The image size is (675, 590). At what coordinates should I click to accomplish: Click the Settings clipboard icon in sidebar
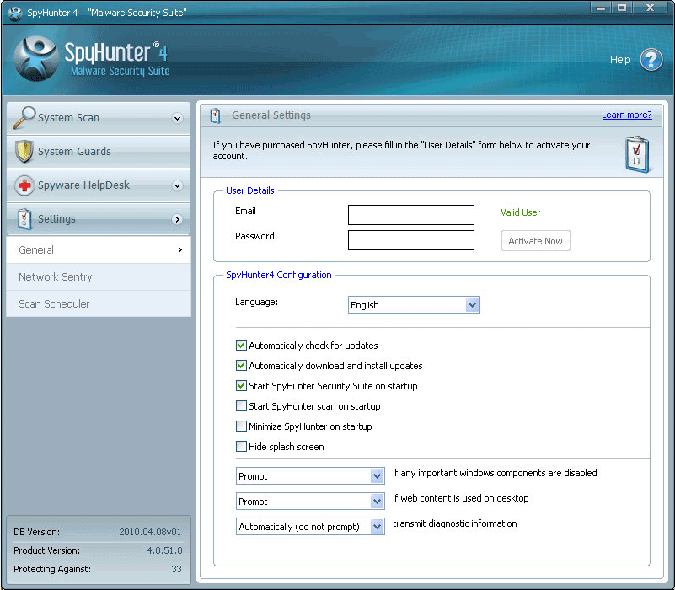(24, 219)
